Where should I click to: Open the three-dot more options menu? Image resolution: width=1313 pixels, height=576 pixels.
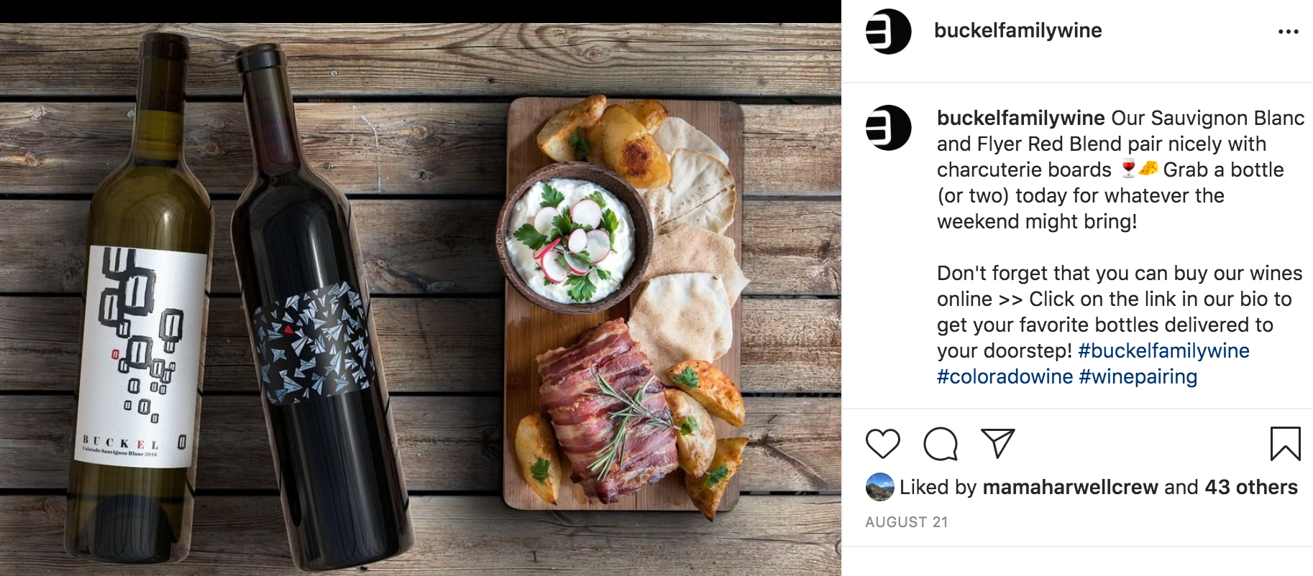[x=1288, y=32]
